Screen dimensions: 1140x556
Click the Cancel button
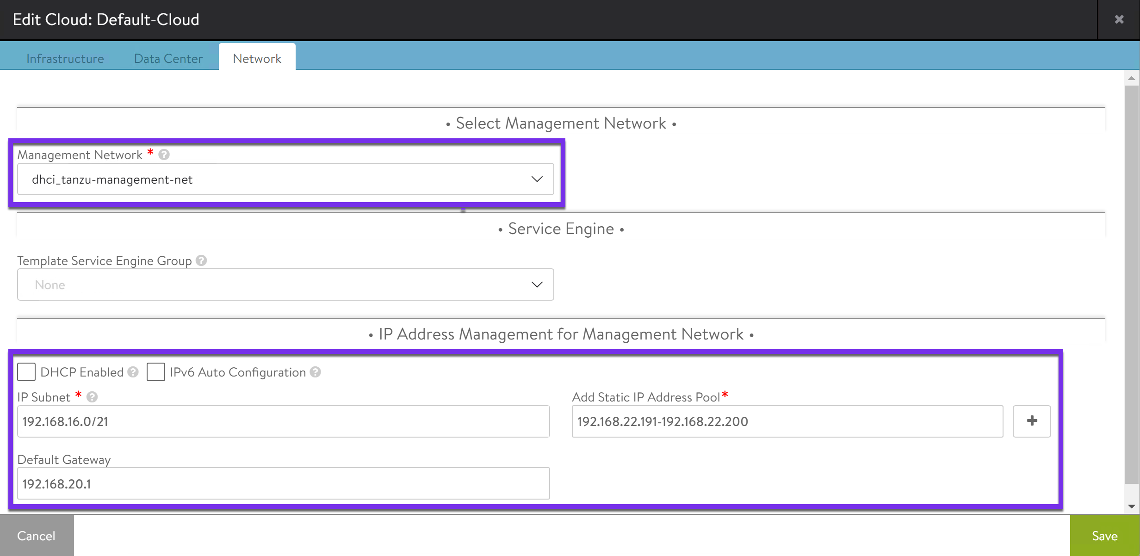37,536
